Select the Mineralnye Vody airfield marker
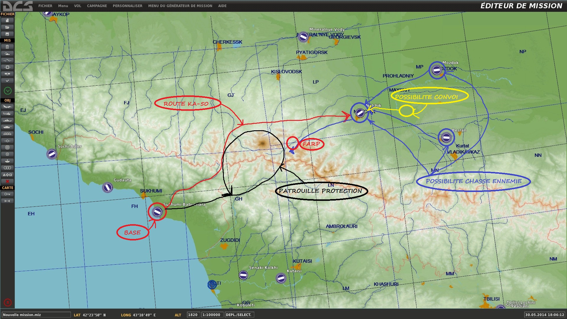 (303, 37)
